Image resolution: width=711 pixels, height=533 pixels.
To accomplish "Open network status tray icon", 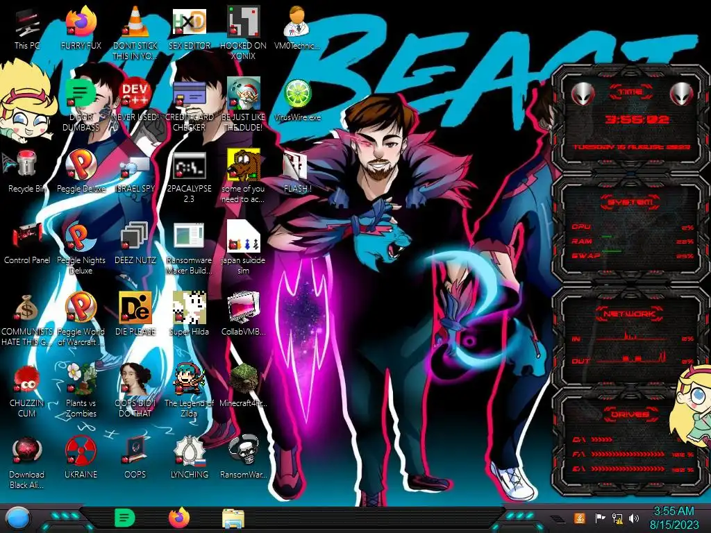I will pos(617,518).
